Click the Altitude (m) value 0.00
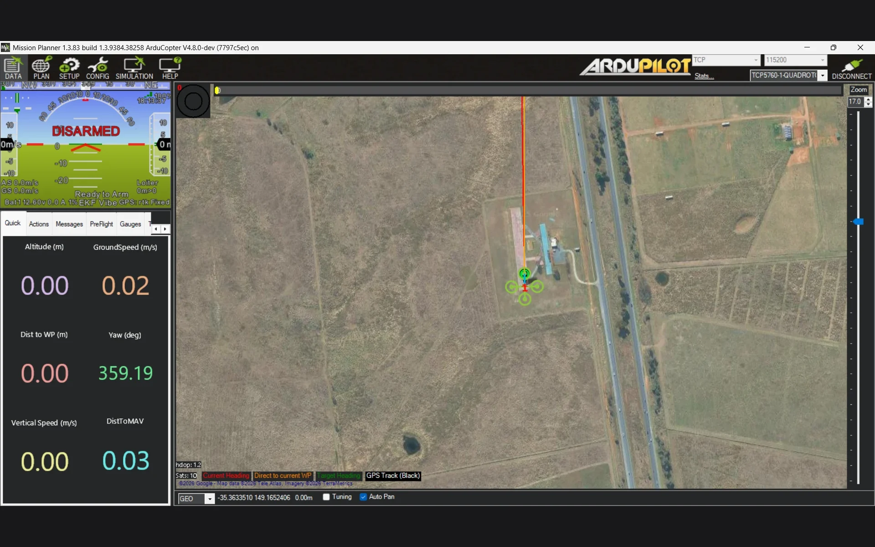 (x=44, y=286)
